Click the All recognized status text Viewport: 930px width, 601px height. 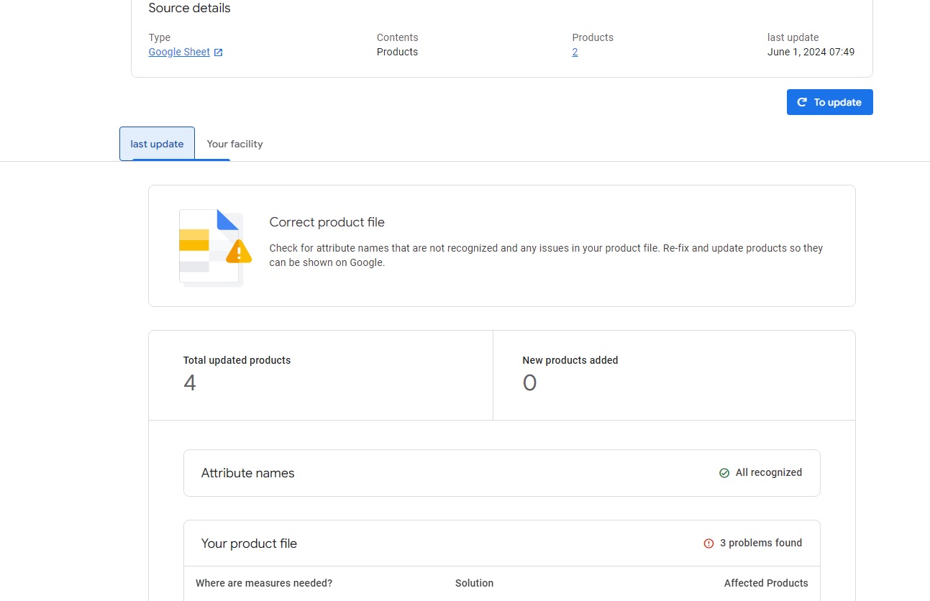pos(768,472)
